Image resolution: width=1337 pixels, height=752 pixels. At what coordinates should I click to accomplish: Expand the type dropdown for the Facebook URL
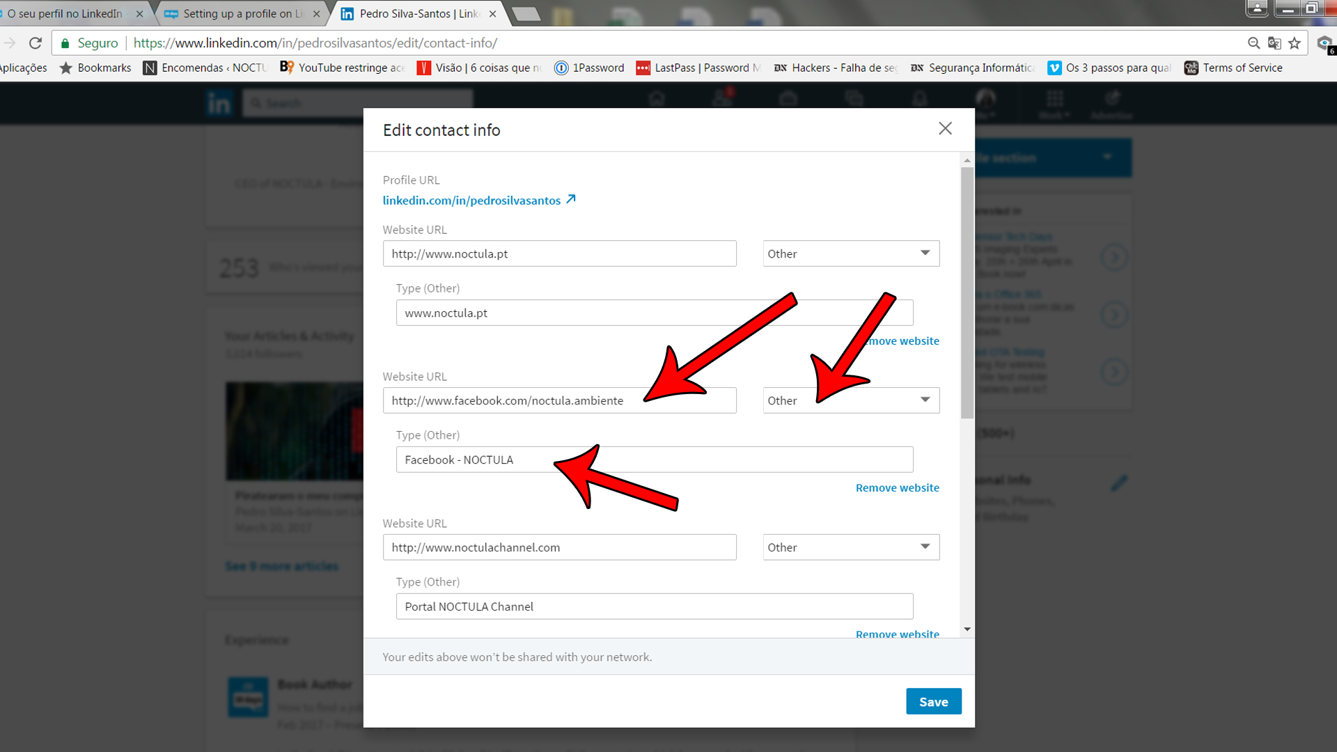tap(851, 400)
